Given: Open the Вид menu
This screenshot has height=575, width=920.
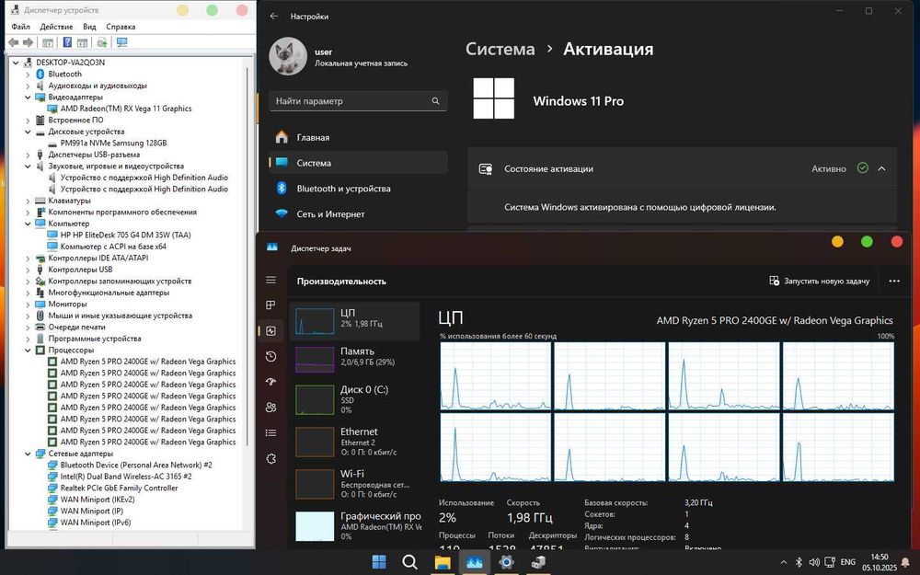Looking at the screenshot, I should (x=89, y=27).
